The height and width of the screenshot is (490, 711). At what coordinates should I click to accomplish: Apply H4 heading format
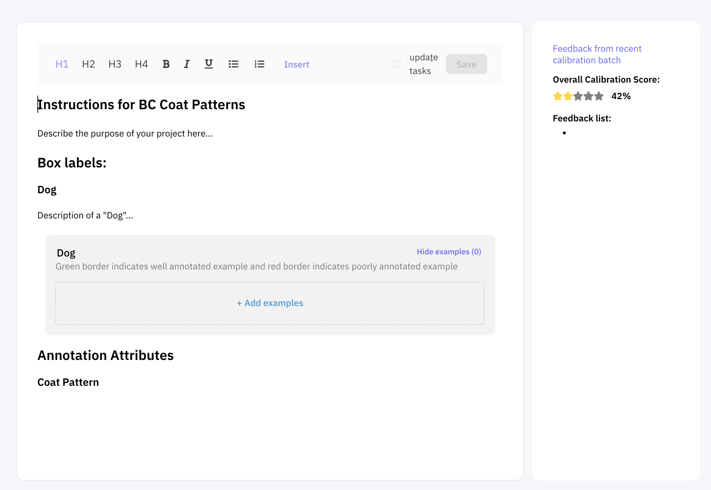[x=141, y=64]
